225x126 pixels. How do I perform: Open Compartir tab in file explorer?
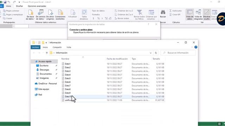(57, 47)
